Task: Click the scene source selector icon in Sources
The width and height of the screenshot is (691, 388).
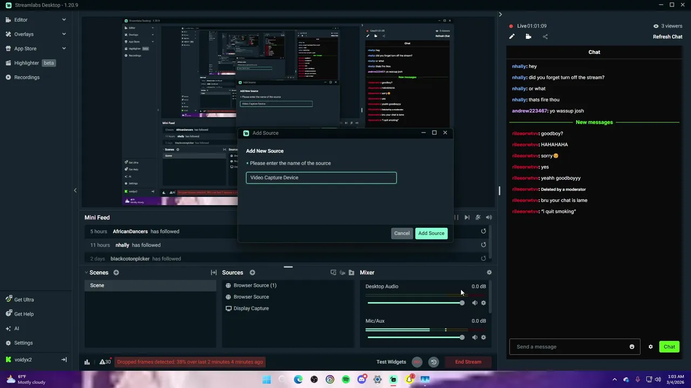Action: pos(333,273)
